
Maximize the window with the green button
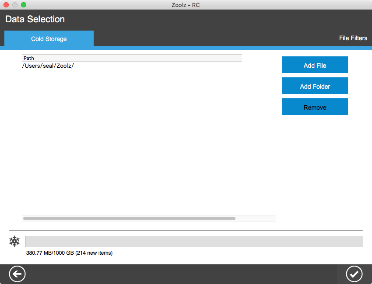pos(24,5)
